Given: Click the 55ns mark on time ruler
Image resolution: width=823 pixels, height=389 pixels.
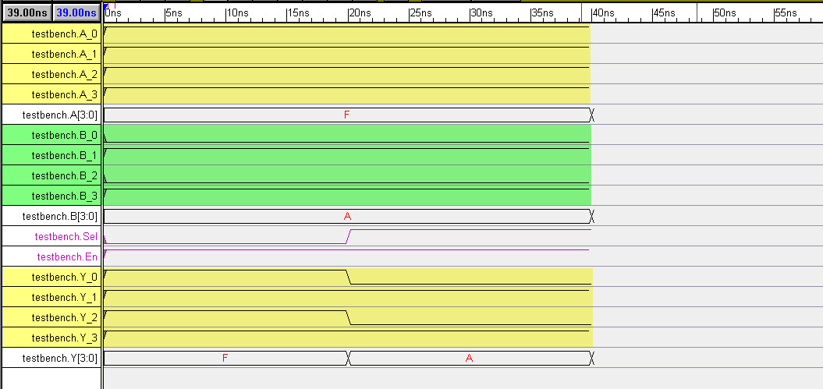Looking at the screenshot, I should tap(786, 13).
